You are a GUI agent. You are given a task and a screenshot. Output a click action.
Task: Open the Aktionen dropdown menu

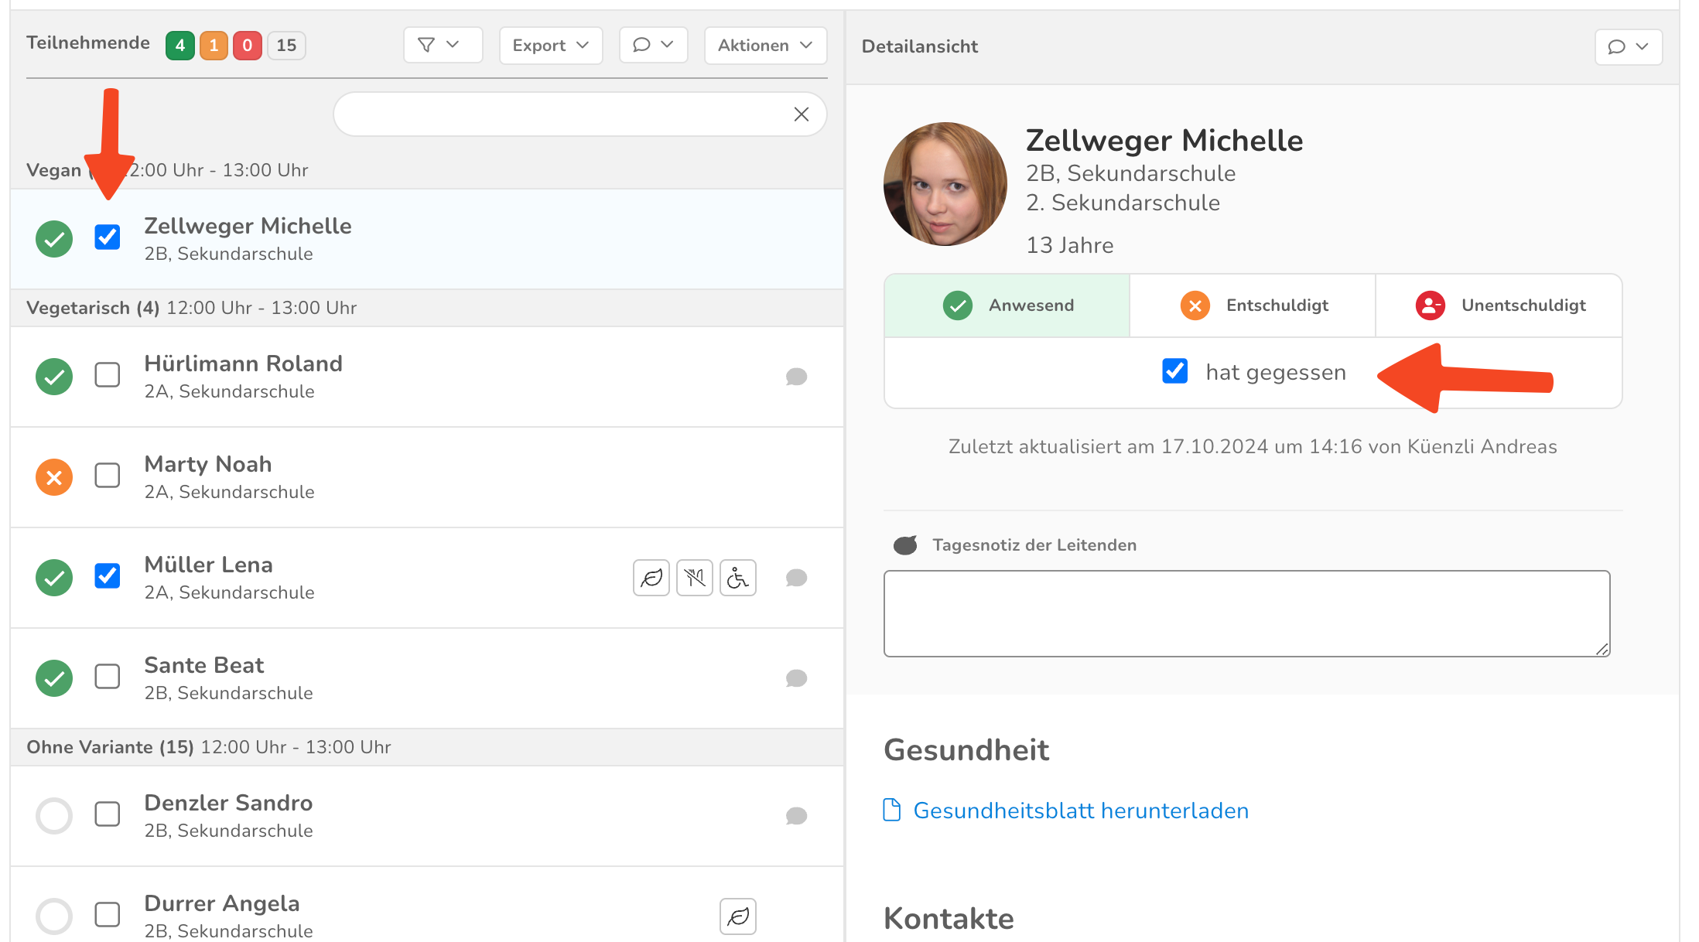pos(764,45)
